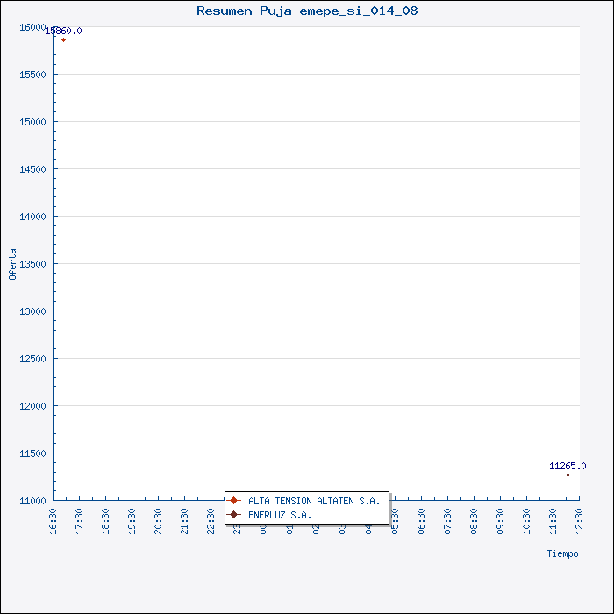The image size is (614, 614).
Task: Click the 12:30 time axis label
Action: pyautogui.click(x=579, y=521)
